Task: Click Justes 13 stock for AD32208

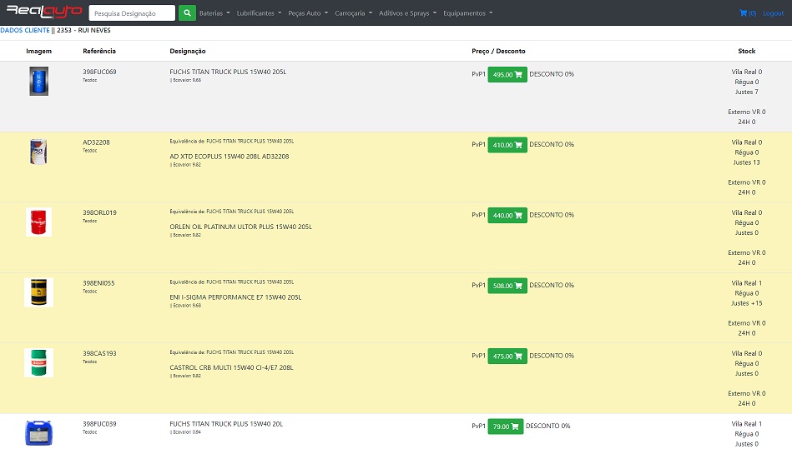Action: click(747, 162)
